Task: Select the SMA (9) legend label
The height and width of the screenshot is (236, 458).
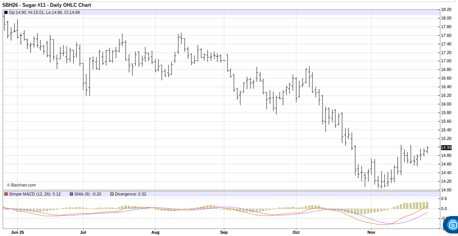Action: [x=88, y=194]
